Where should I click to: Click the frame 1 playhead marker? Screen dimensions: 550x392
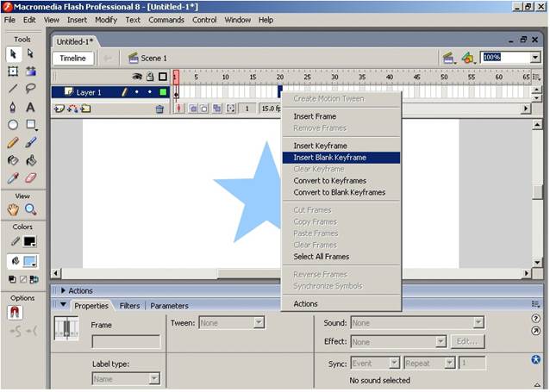pyautogui.click(x=176, y=77)
